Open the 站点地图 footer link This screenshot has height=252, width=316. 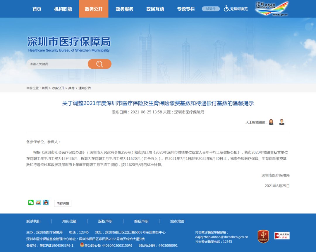[178, 221]
